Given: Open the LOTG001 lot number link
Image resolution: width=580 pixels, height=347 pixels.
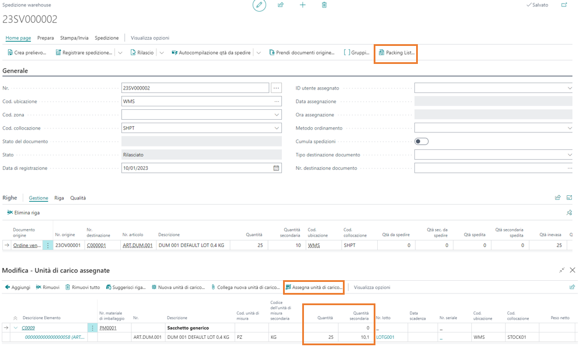Looking at the screenshot, I should pos(385,337).
